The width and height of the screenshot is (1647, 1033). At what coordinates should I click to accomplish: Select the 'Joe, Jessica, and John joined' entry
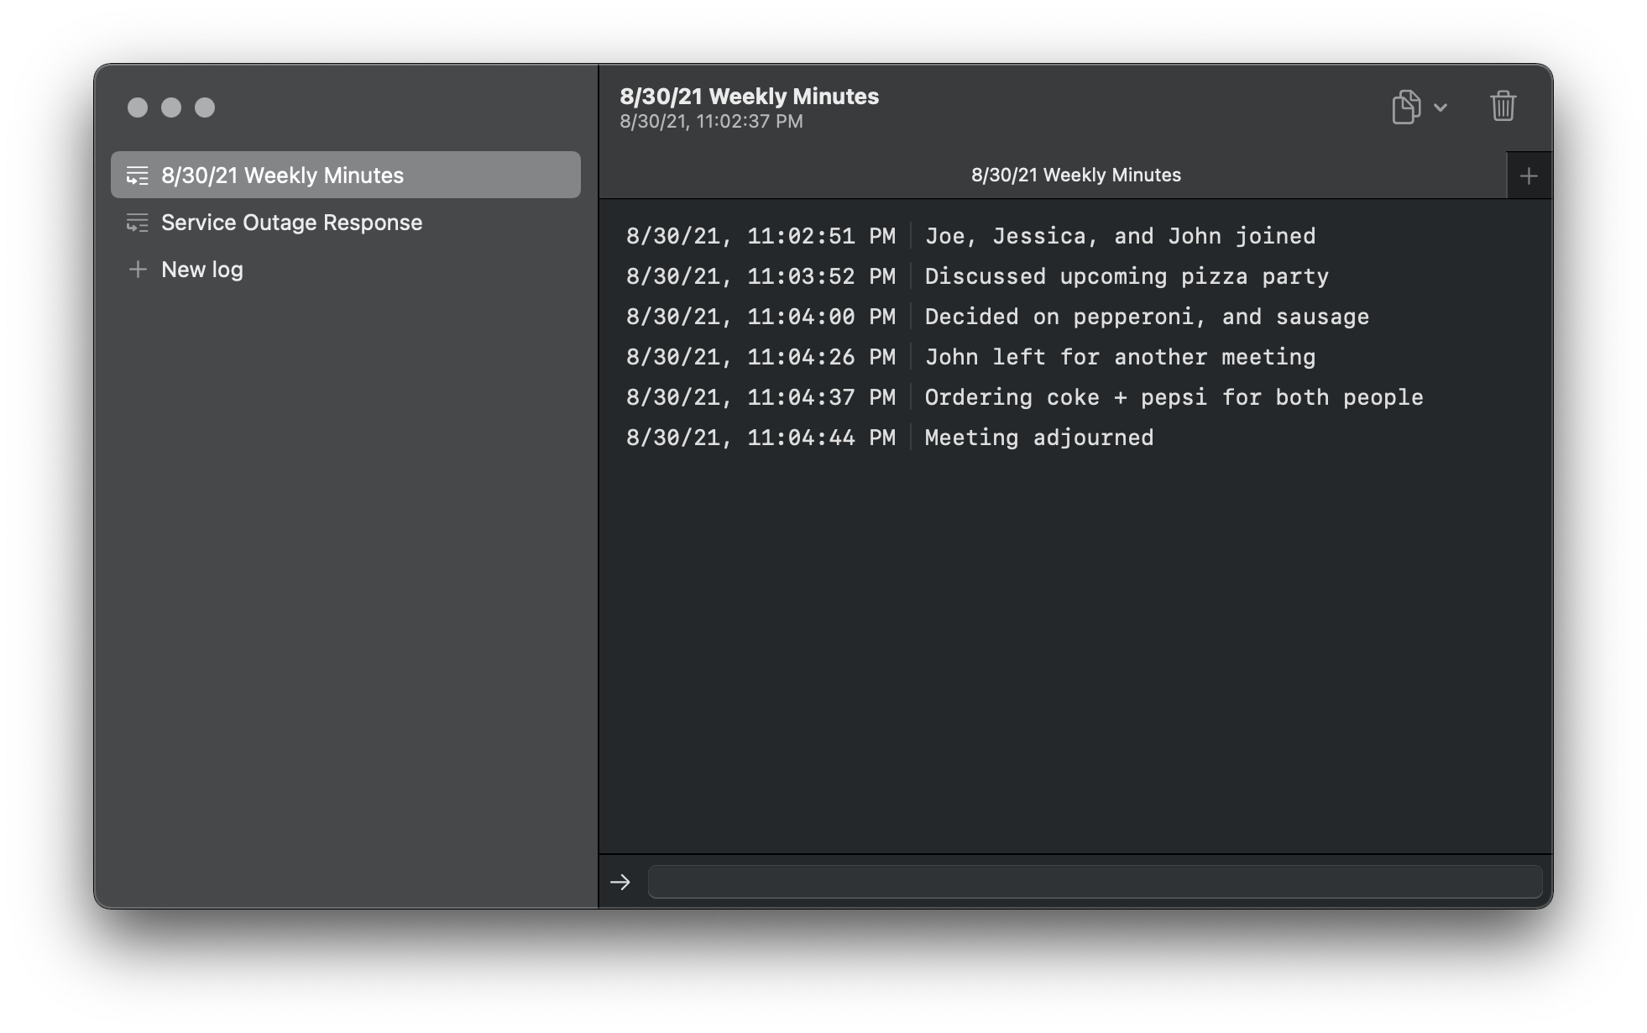coord(1120,236)
